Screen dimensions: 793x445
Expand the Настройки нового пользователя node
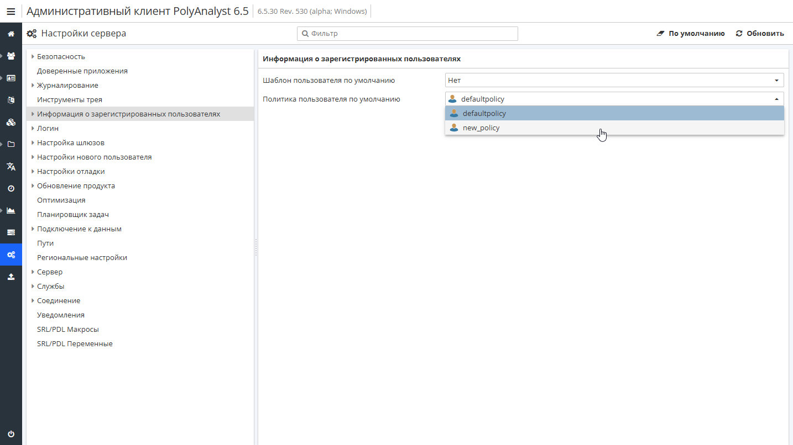[x=33, y=157]
